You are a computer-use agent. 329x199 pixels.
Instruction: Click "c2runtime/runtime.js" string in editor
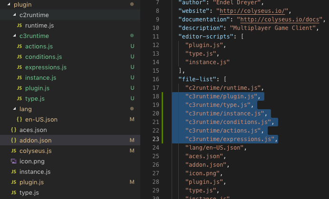click(223, 88)
